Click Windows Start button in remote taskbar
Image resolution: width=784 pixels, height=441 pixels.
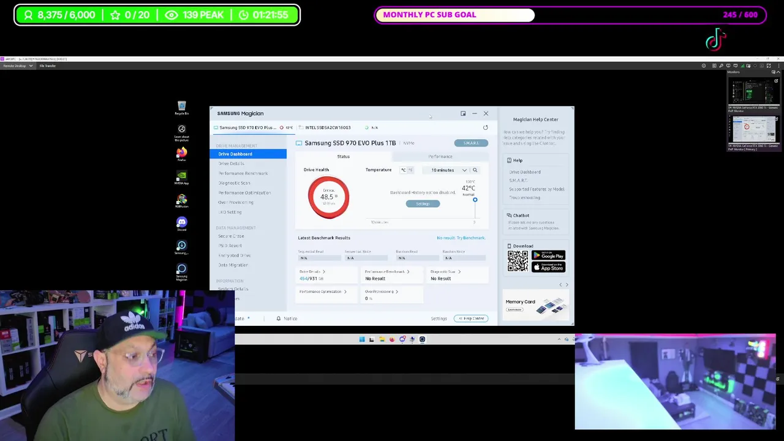pyautogui.click(x=361, y=339)
